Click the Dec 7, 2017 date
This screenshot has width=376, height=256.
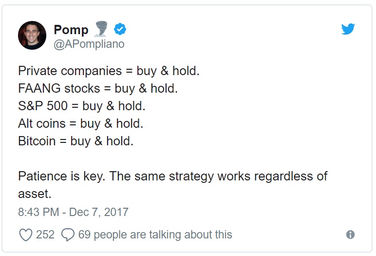[99, 212]
